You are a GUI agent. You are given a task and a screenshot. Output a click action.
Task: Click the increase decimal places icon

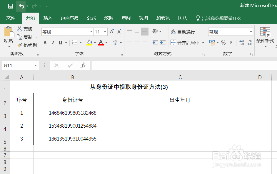pos(241,43)
